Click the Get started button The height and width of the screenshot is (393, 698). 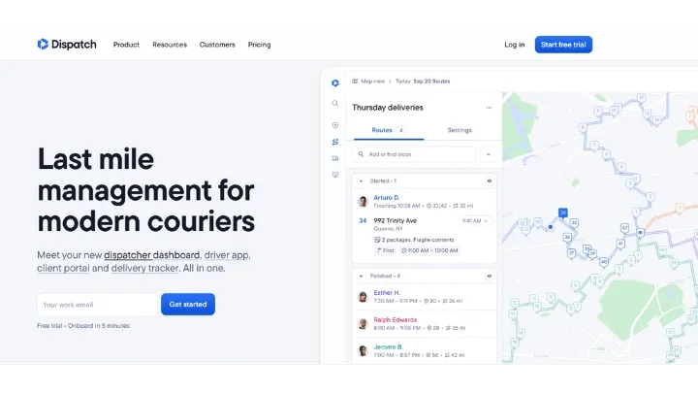[x=188, y=305]
